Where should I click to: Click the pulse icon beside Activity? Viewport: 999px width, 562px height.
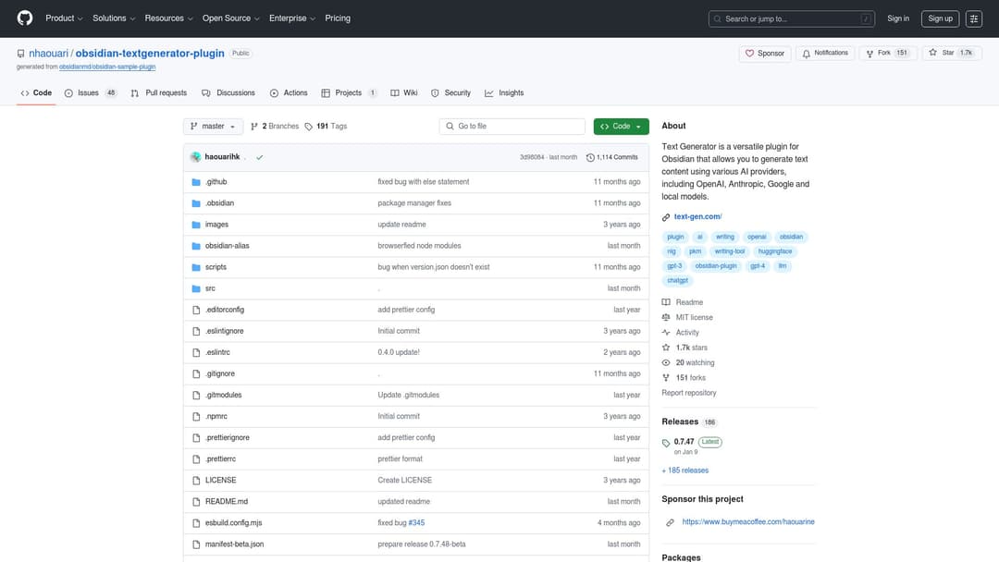[x=666, y=332]
